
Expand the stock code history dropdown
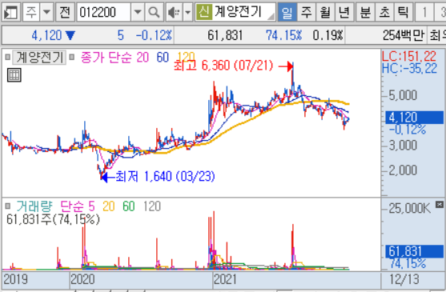click(138, 12)
